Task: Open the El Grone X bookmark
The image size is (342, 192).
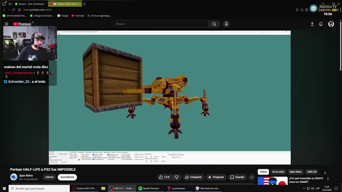Action: (x=99, y=16)
